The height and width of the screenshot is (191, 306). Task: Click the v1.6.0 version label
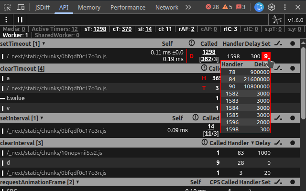coord(295,20)
